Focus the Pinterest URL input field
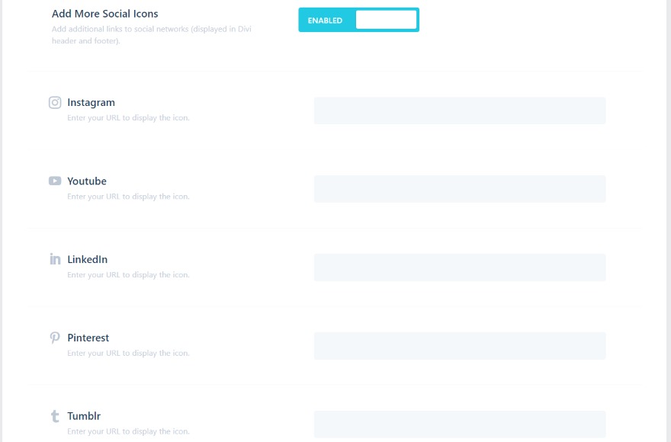The image size is (671, 442). (460, 346)
